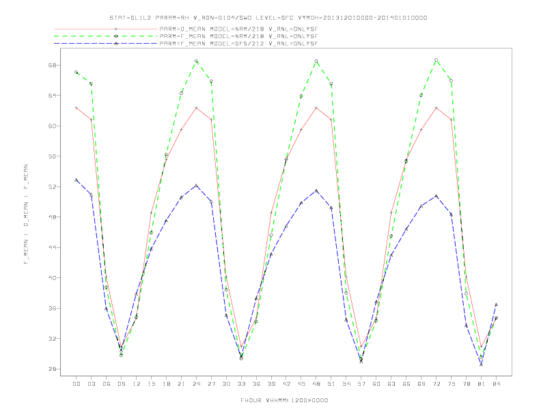Click x-axis tick label 03

coord(91,384)
